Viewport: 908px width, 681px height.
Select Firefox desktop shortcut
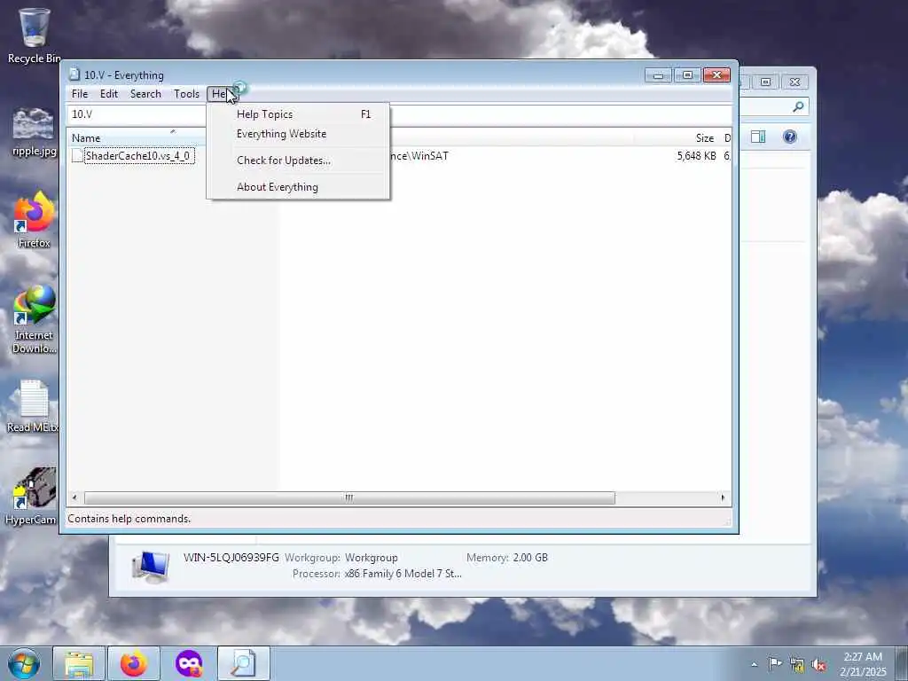[34, 220]
